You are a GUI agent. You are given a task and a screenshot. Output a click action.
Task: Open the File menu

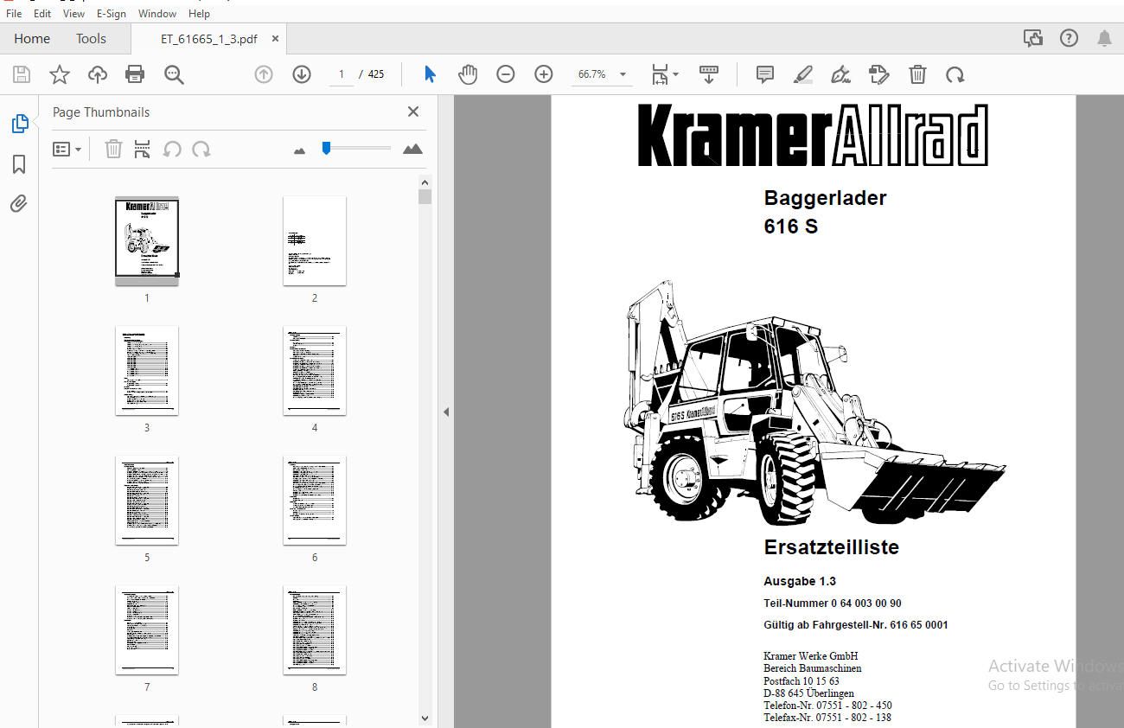[14, 13]
